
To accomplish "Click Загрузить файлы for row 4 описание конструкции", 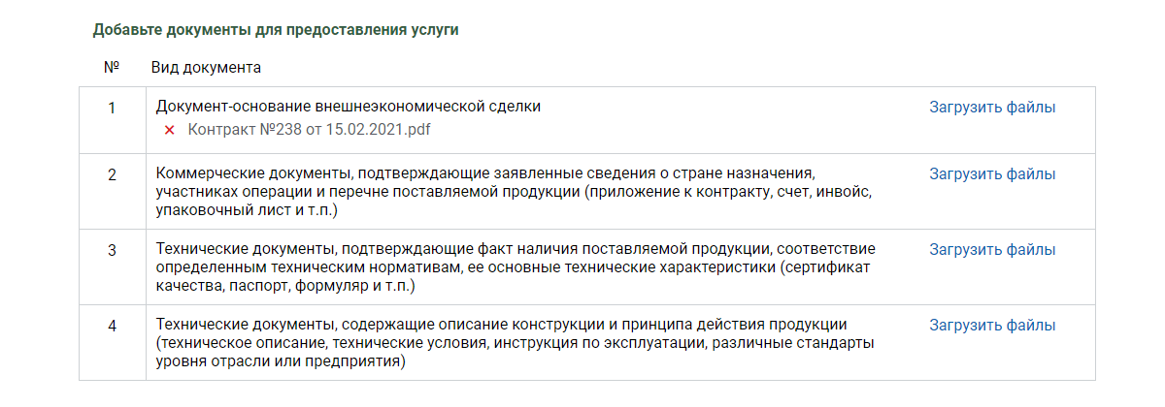I will tap(992, 325).
